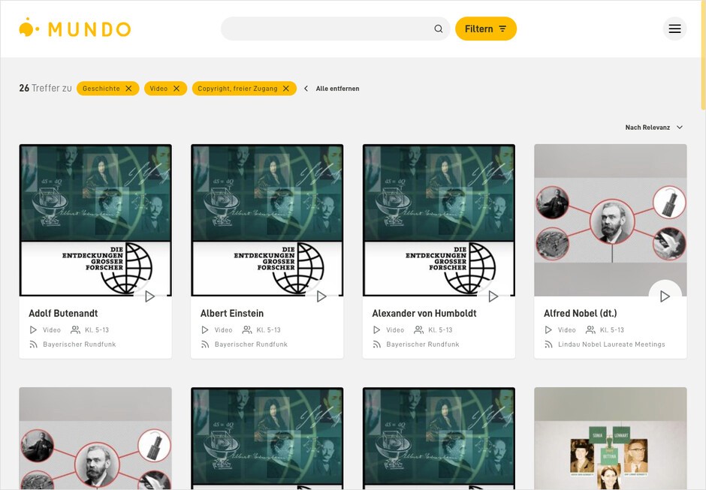Click Bayerischer Rundfunk under Albert Einstein
The height and width of the screenshot is (490, 706).
(x=251, y=344)
